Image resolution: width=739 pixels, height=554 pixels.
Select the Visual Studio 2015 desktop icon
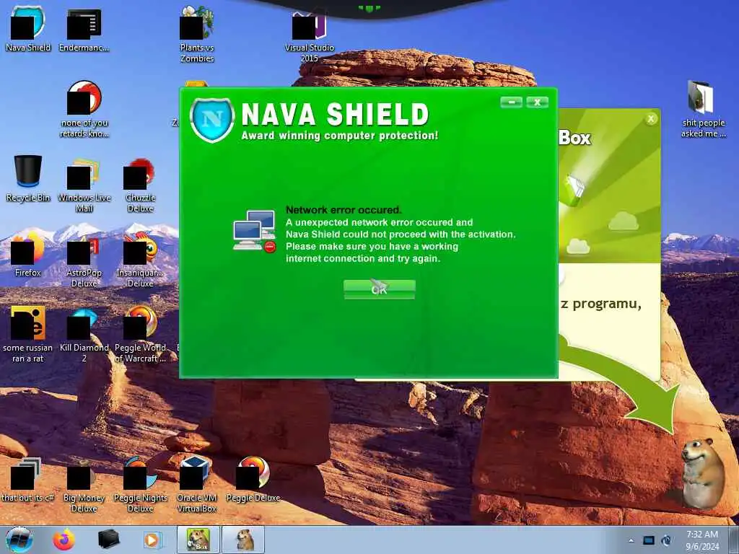click(309, 36)
